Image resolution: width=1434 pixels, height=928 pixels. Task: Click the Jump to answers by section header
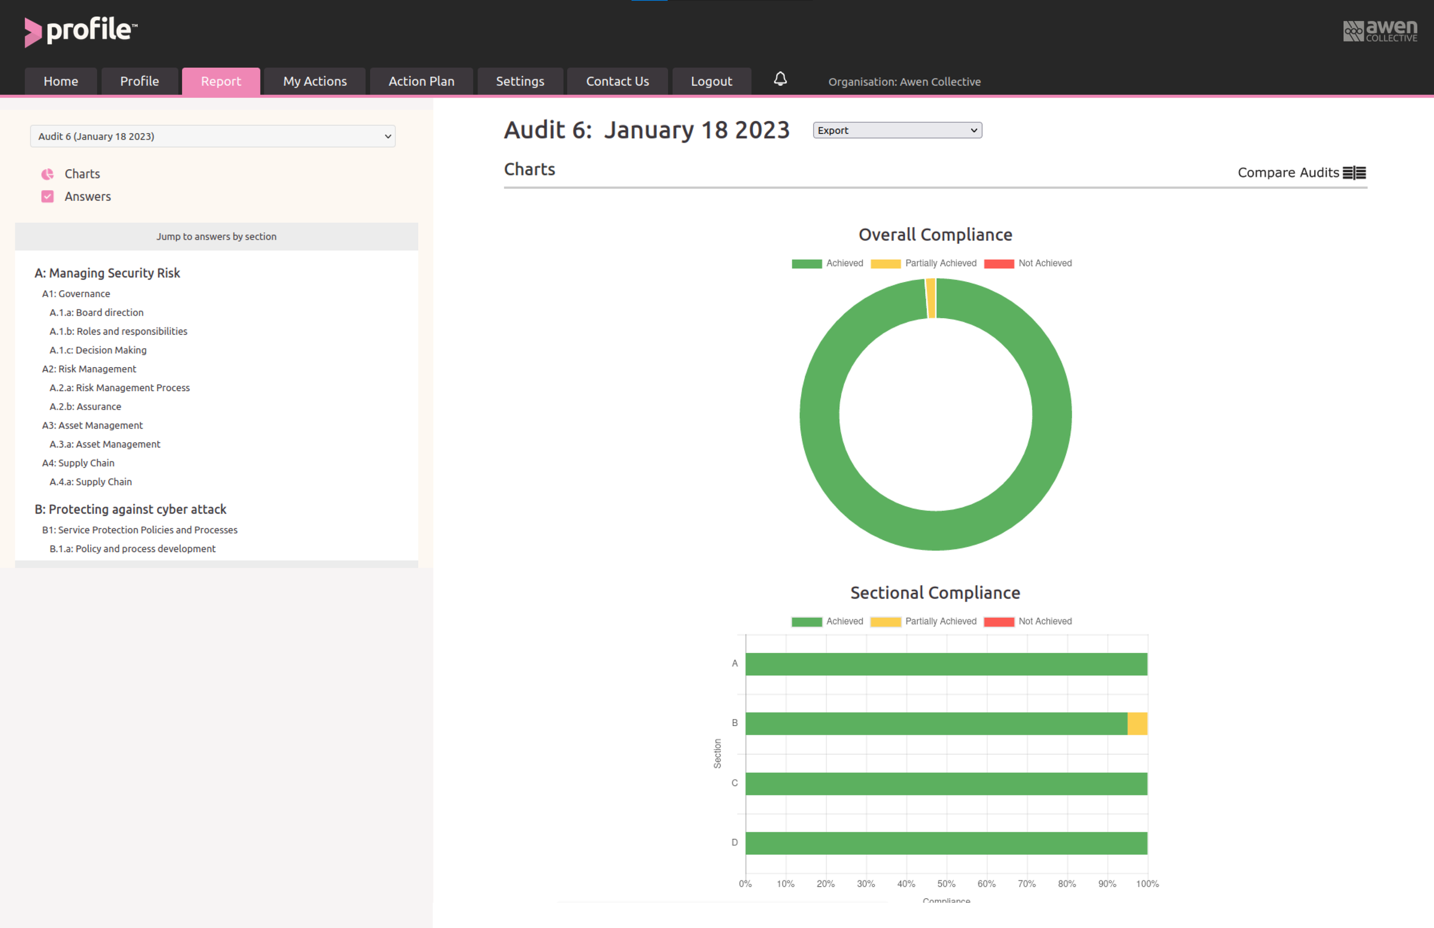tap(216, 237)
